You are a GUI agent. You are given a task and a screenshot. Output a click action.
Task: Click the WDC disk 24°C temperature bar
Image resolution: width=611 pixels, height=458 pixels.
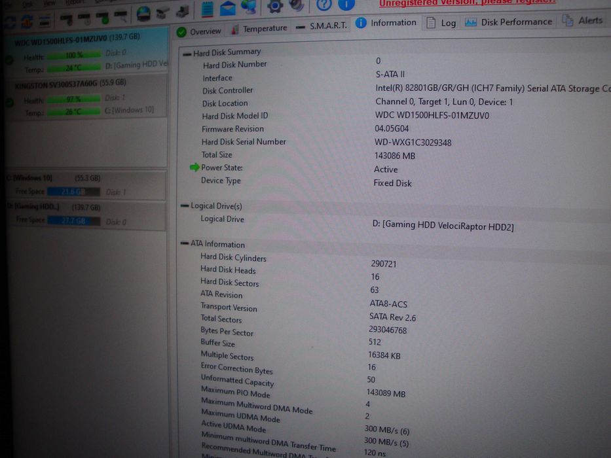pyautogui.click(x=74, y=68)
